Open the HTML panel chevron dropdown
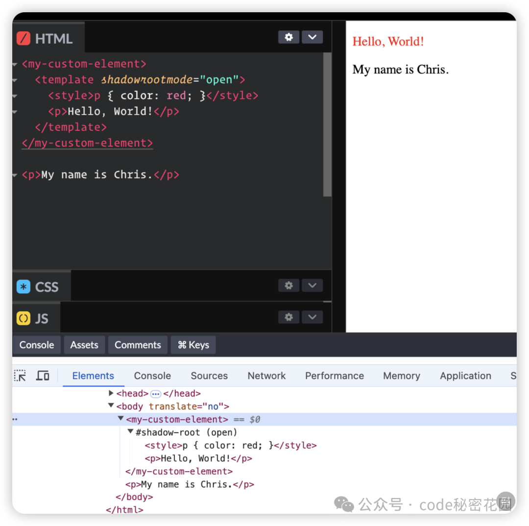This screenshot has height=526, width=529. [x=312, y=37]
